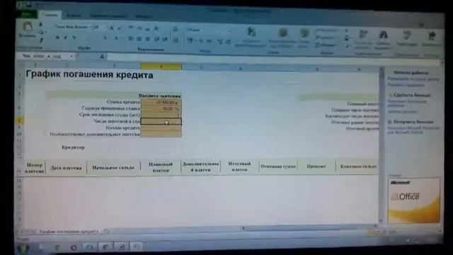Click the Increase Decimal icon
The width and height of the screenshot is (453, 255).
pyautogui.click(x=220, y=42)
